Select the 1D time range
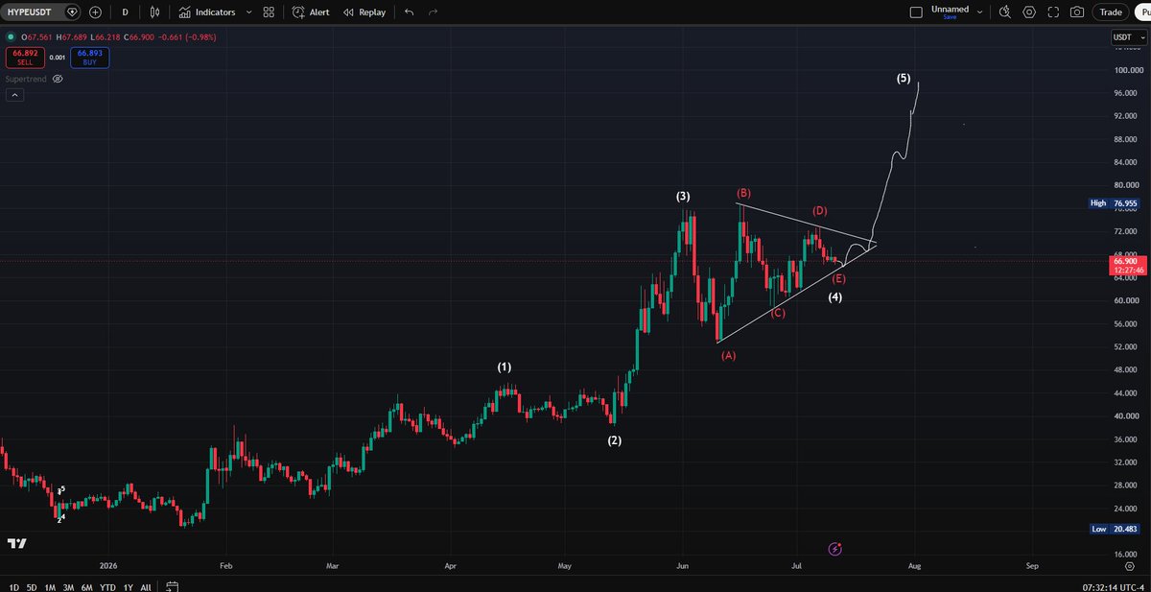This screenshot has height=592, width=1151. coord(13,586)
